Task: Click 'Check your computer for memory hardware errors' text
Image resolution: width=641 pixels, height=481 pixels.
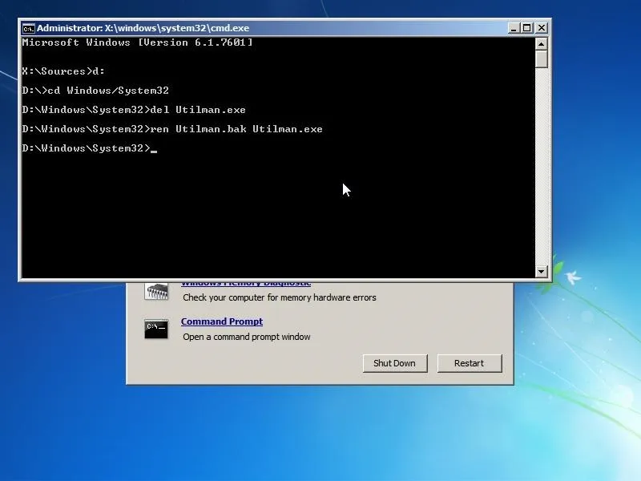Action: point(279,297)
